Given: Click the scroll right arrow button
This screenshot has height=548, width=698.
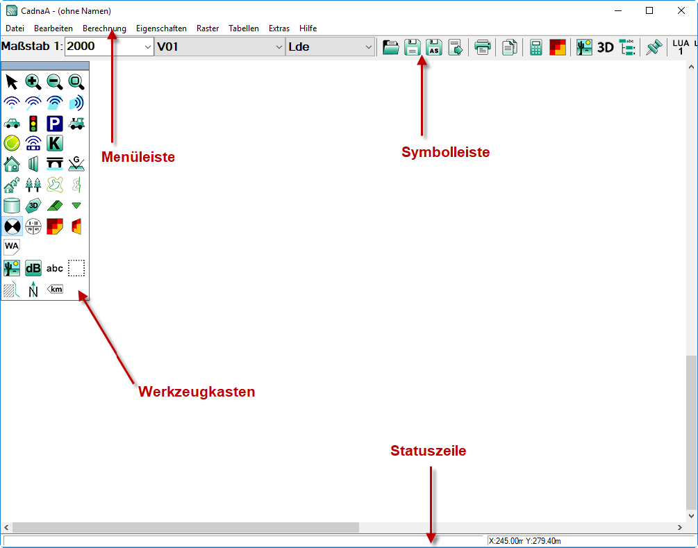Looking at the screenshot, I should click(x=680, y=527).
